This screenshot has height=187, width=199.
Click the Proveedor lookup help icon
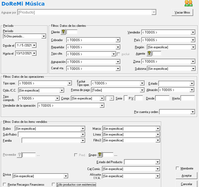click(19, 155)
